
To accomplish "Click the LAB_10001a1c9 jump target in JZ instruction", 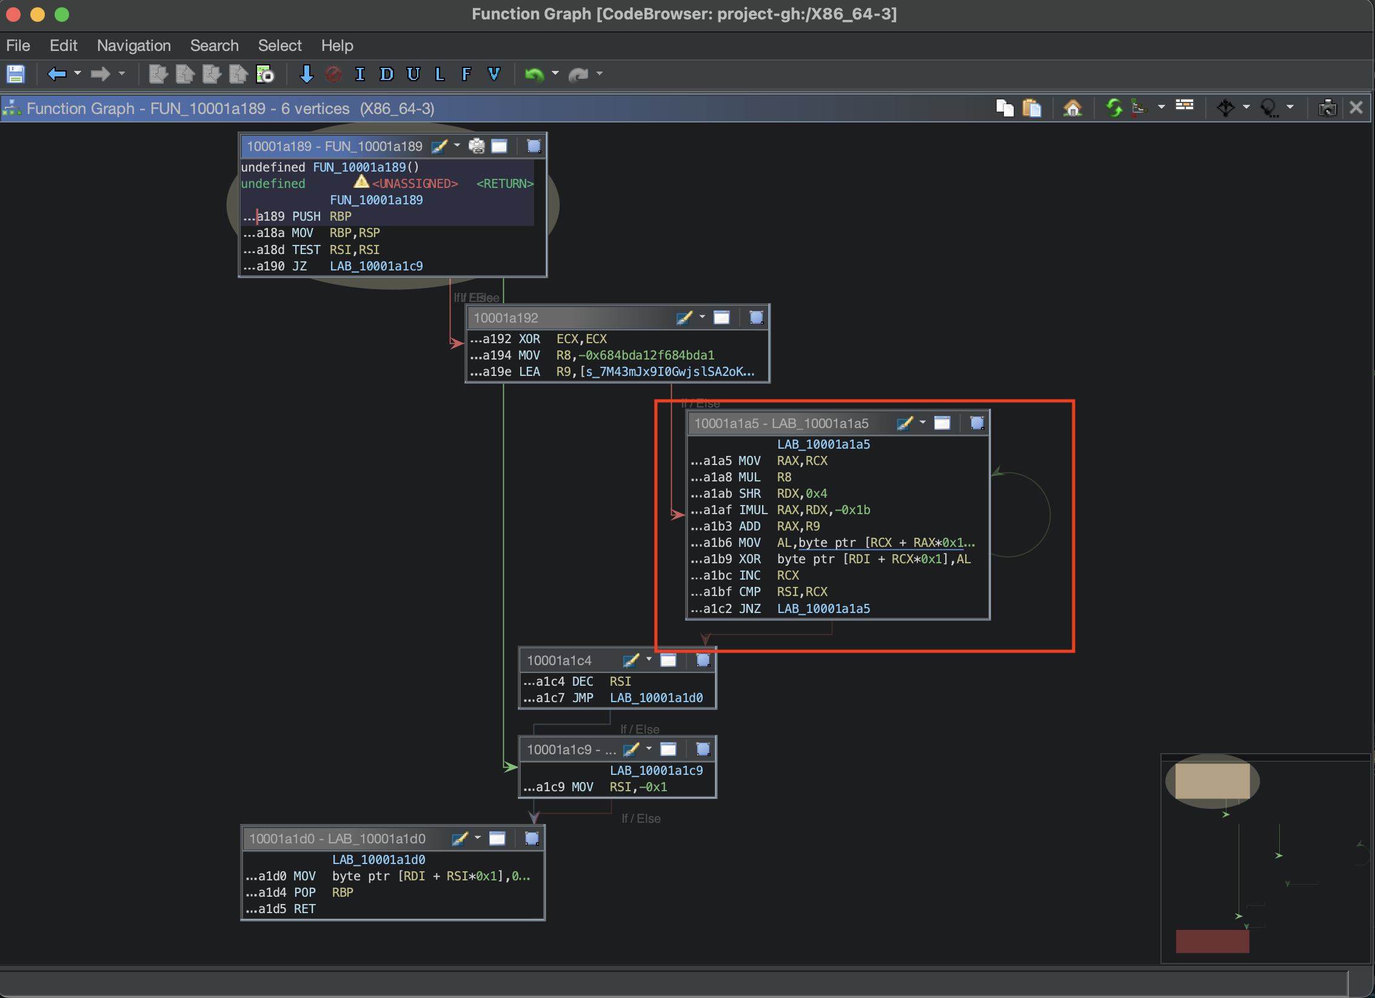I will click(x=376, y=266).
